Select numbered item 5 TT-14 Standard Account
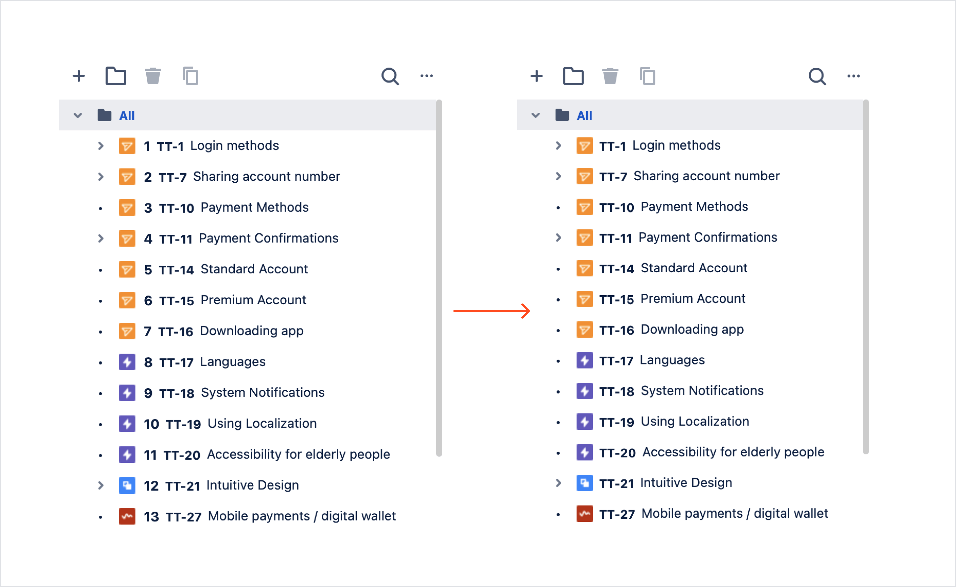Image resolution: width=956 pixels, height=587 pixels. (254, 269)
